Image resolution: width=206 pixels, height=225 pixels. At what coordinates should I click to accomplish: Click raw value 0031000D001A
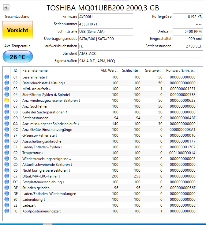pyautogui.click(x=182, y=153)
